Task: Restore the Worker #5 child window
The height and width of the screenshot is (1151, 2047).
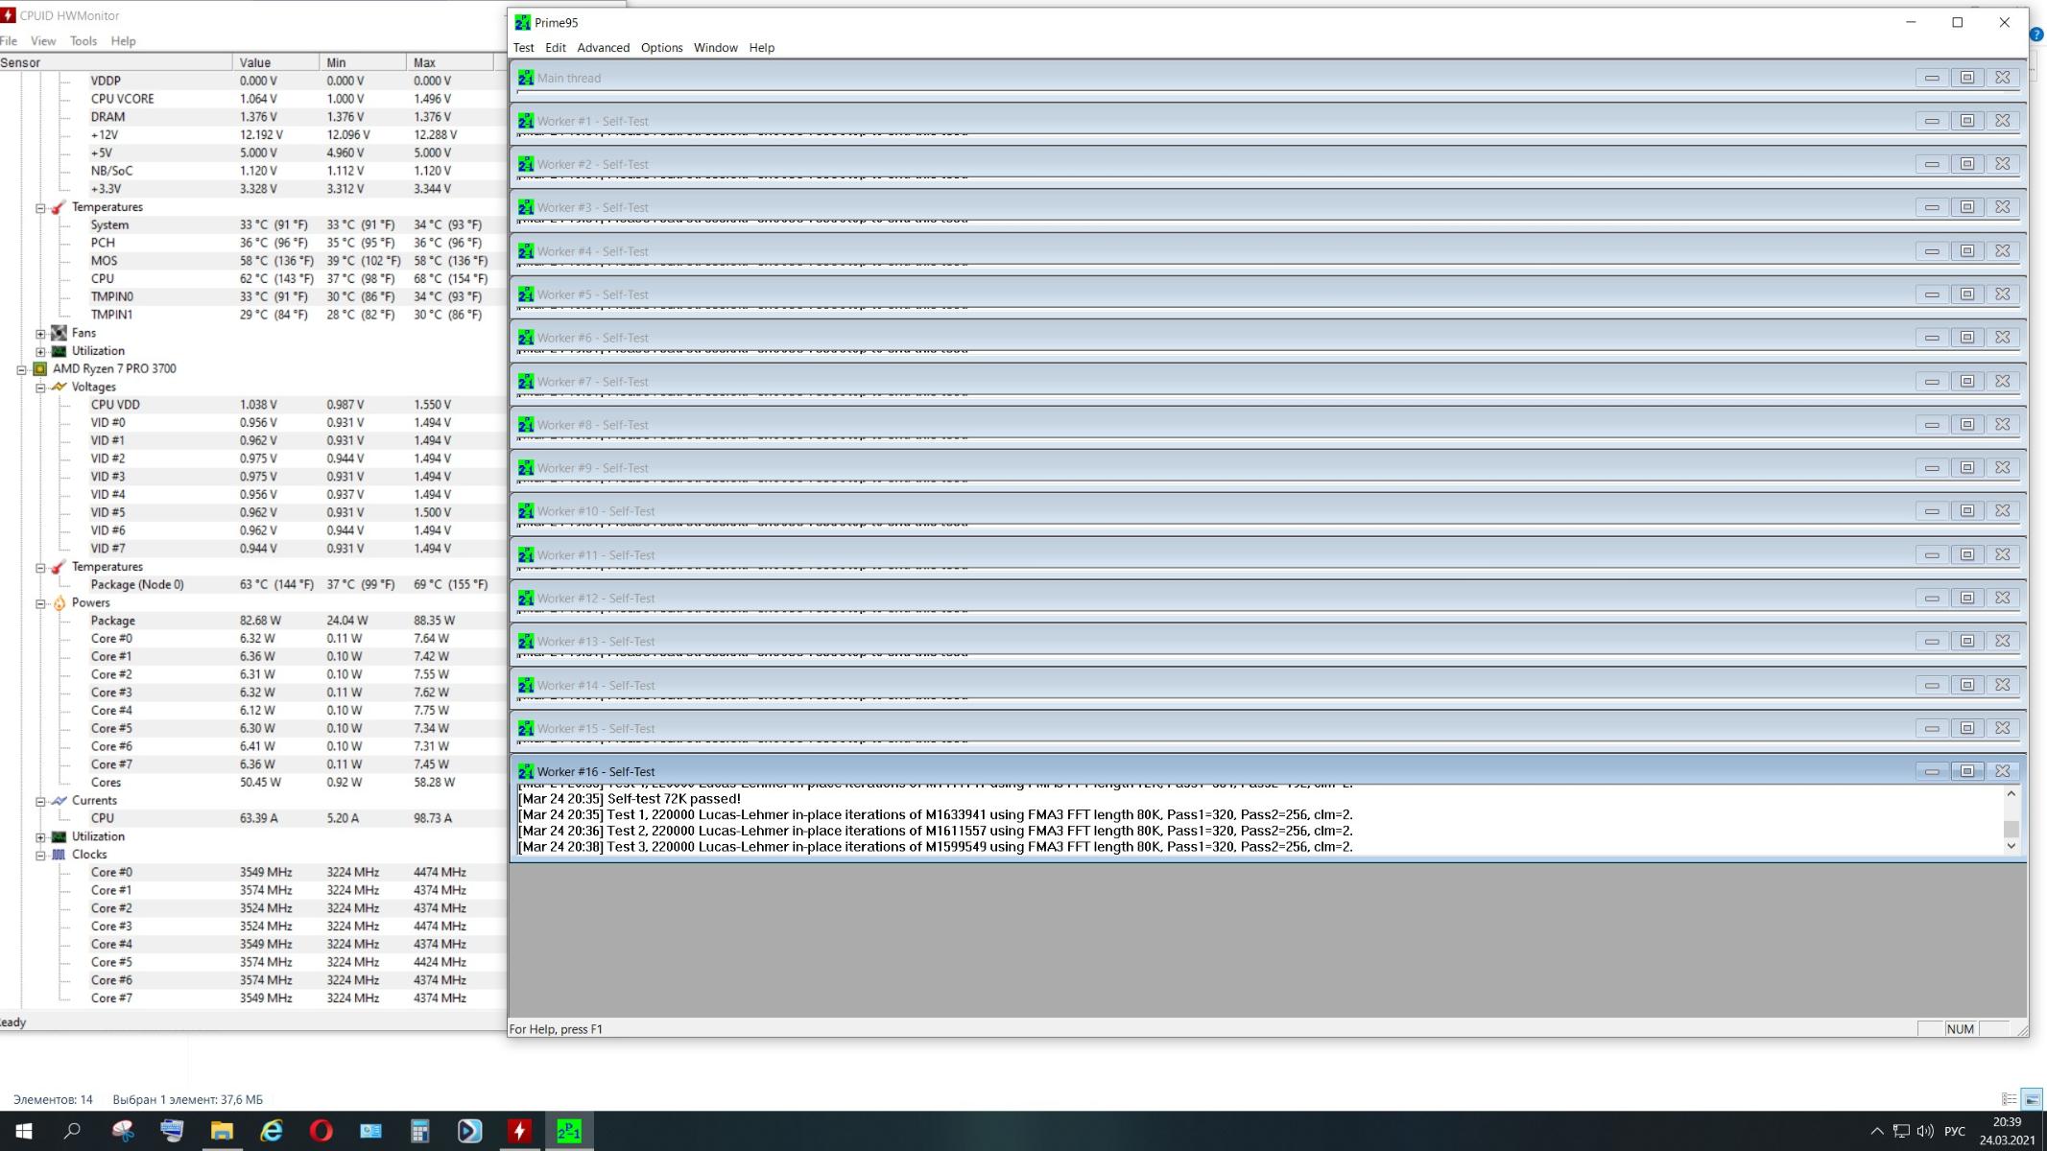Action: pyautogui.click(x=1966, y=294)
